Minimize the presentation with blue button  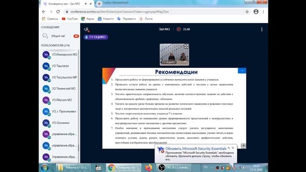click(x=242, y=71)
